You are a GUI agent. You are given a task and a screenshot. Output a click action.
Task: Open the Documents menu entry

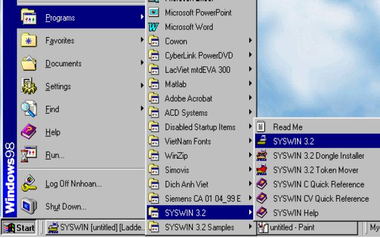(81, 63)
